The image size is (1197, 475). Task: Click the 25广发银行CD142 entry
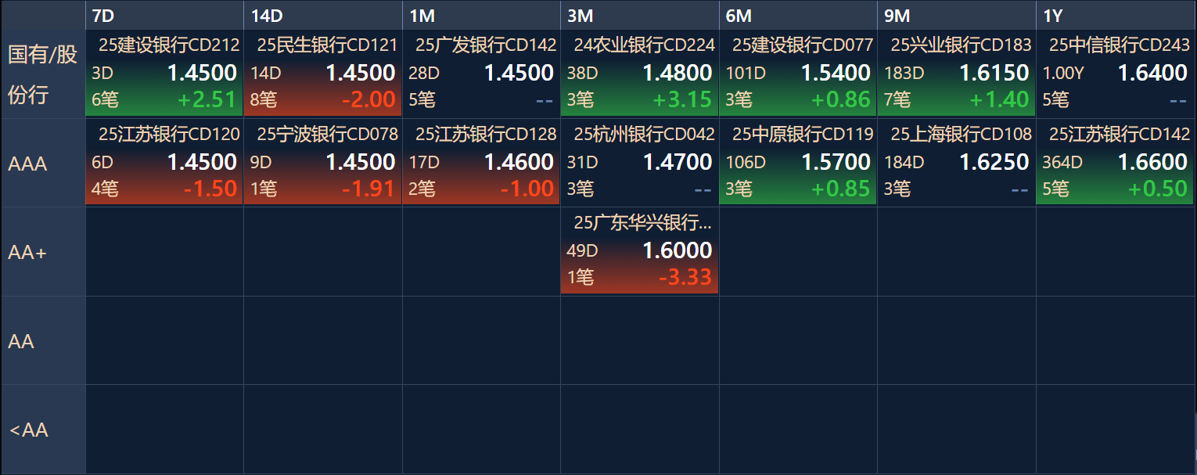pos(481,74)
